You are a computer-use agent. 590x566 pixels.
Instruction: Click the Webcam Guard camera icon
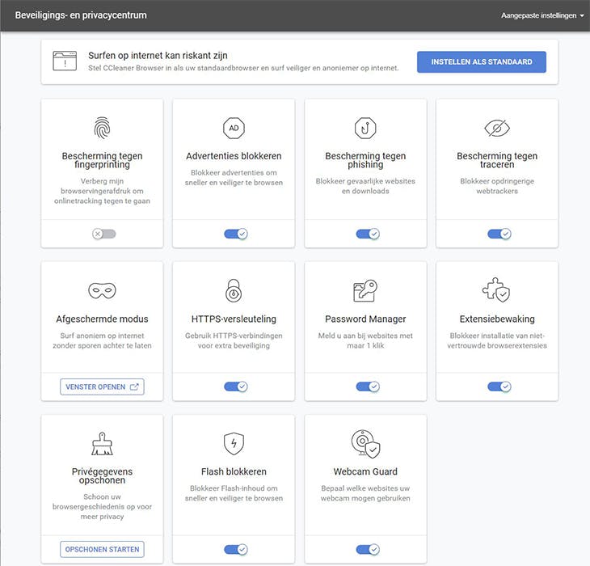pyautogui.click(x=365, y=444)
